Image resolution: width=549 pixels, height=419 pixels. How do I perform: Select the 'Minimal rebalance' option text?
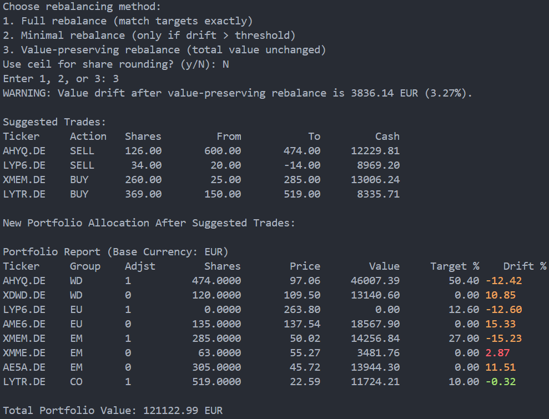coord(73,36)
